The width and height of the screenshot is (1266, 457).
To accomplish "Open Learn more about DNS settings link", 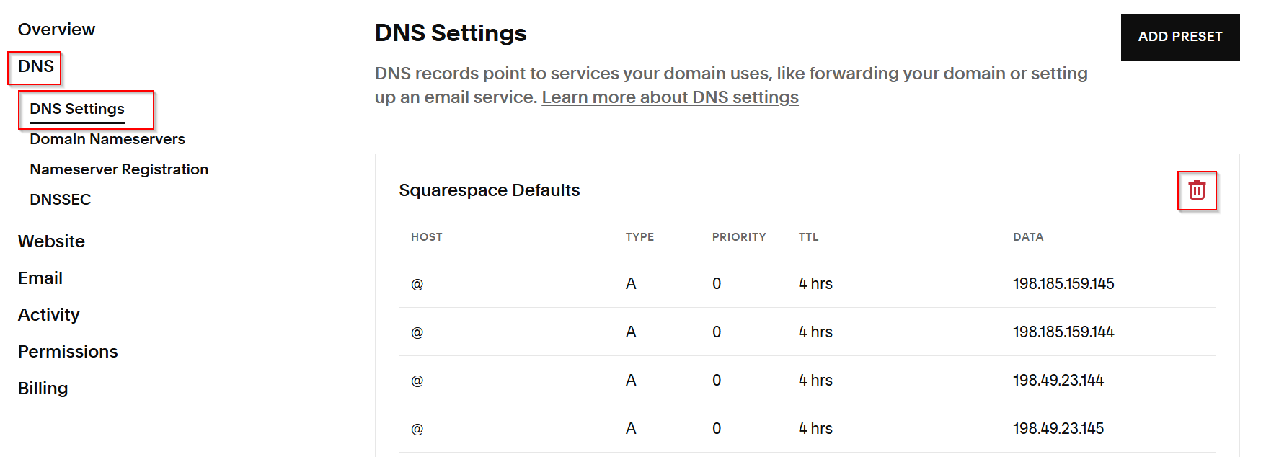I will tap(670, 97).
